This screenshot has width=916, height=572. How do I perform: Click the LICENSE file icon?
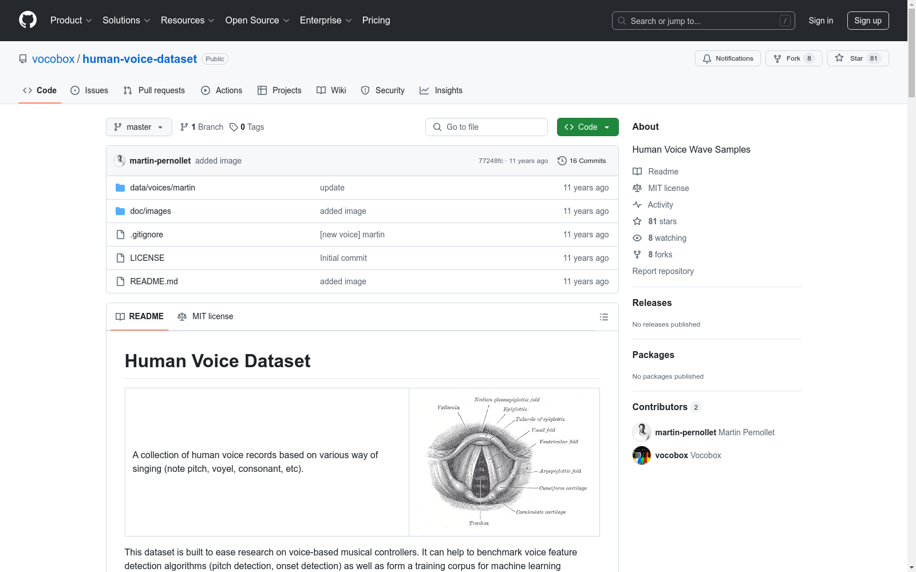(120, 258)
